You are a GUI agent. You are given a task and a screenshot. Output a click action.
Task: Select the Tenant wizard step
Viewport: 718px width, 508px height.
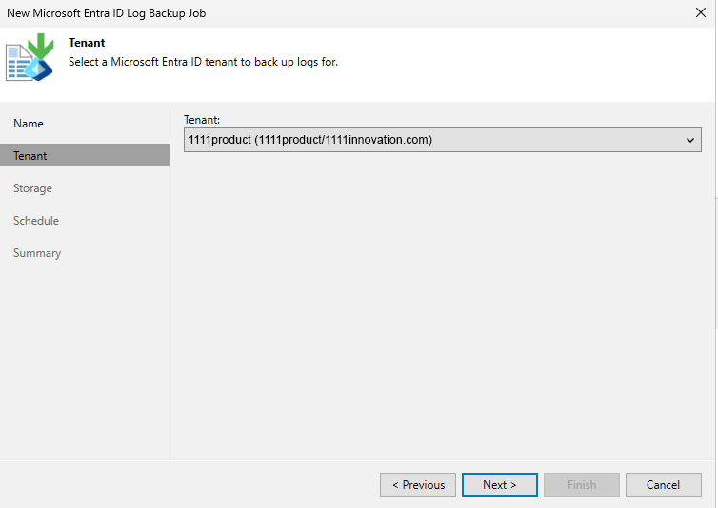(85, 156)
